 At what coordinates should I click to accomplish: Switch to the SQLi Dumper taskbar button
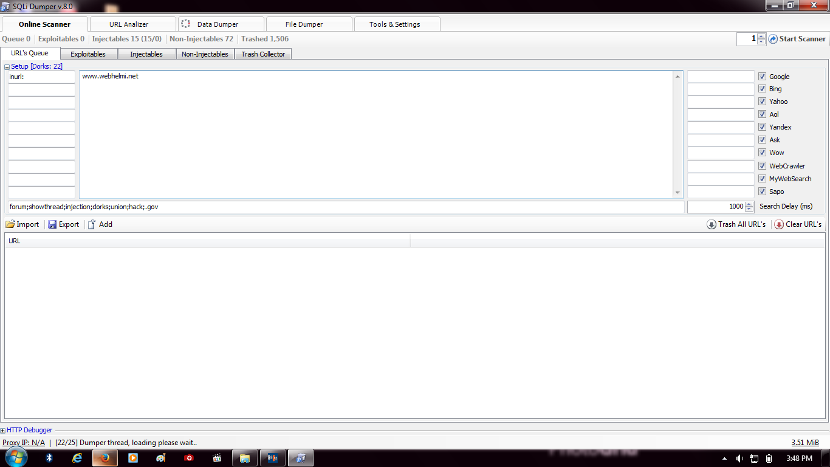click(x=301, y=458)
